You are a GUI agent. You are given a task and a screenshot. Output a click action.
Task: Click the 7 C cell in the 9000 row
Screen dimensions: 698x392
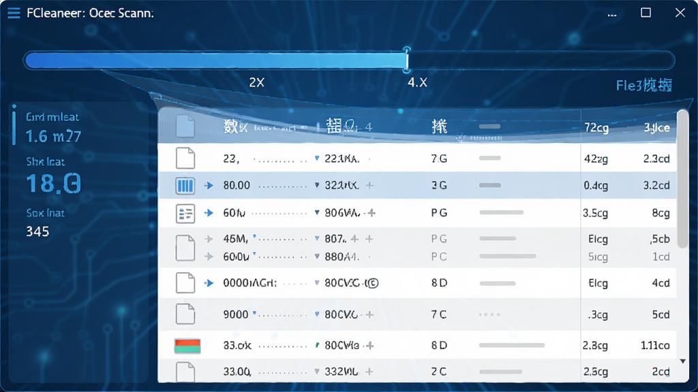tap(439, 314)
